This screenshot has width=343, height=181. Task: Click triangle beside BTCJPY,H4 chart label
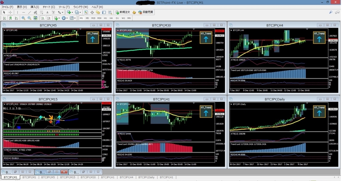click(231, 30)
